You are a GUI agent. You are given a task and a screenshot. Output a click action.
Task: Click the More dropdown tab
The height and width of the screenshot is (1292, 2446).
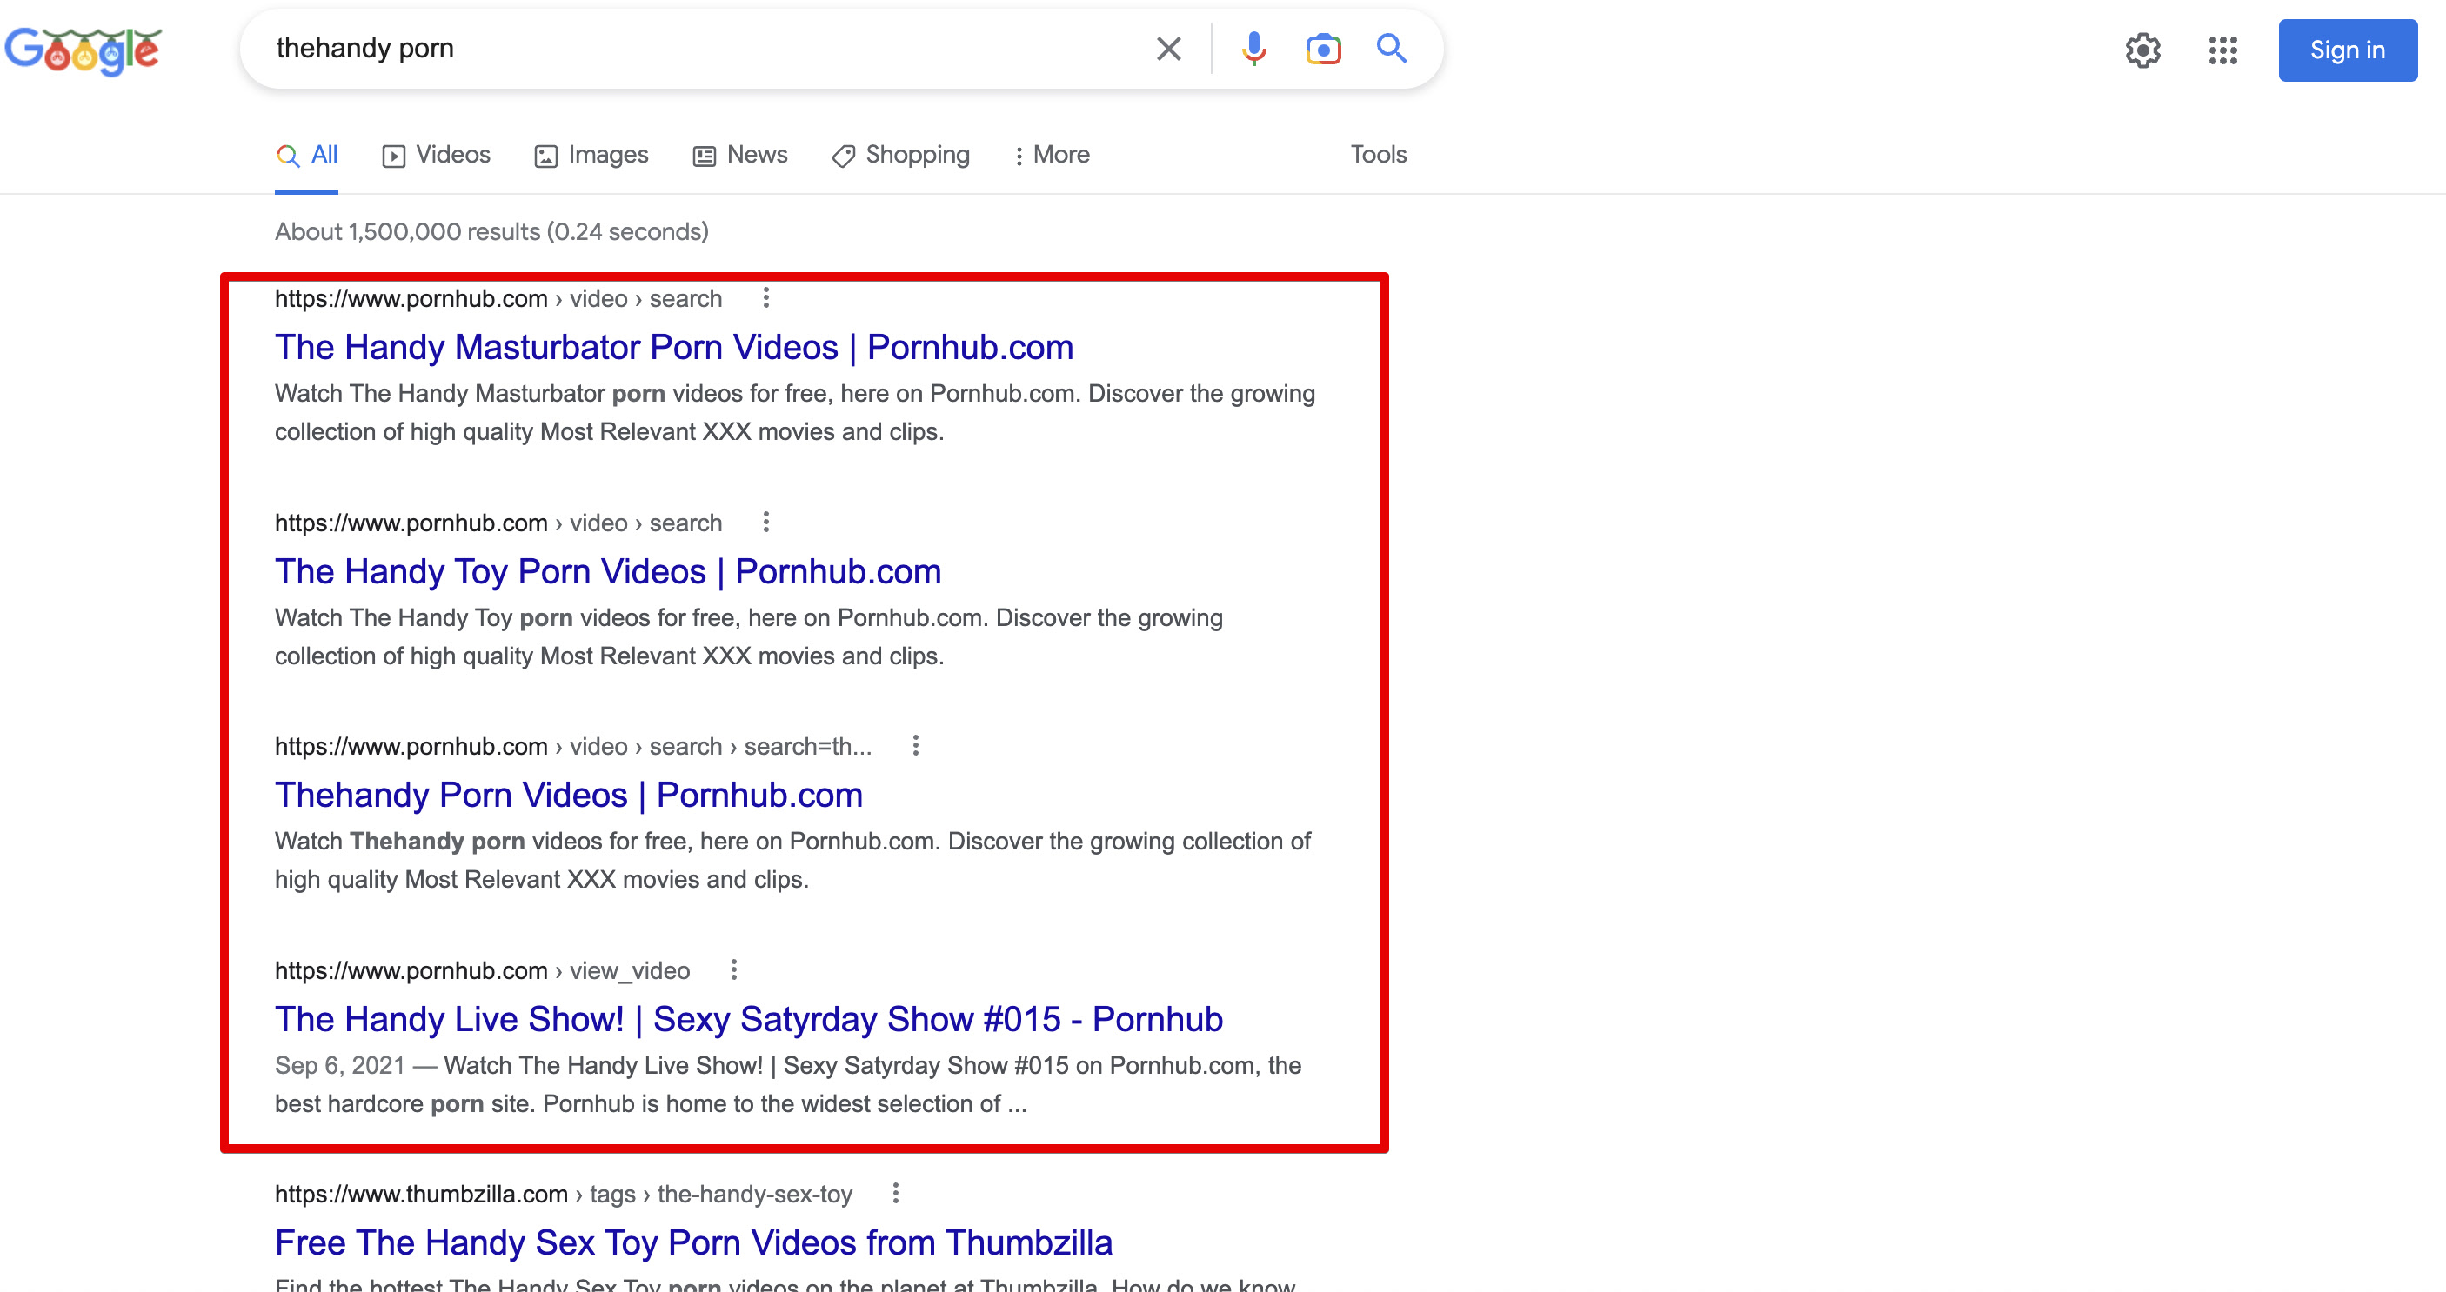tap(1050, 154)
